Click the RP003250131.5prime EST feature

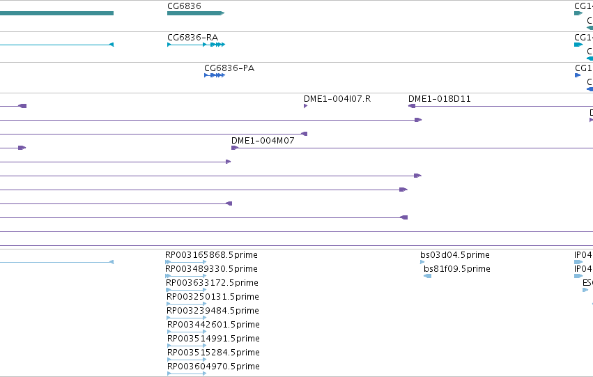click(187, 304)
